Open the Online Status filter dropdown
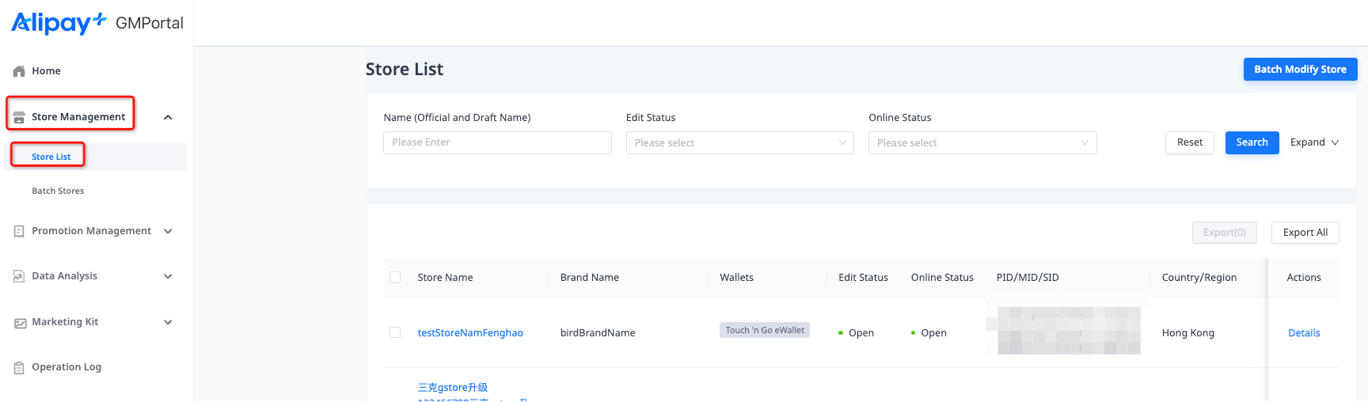The image size is (1368, 402). point(982,142)
